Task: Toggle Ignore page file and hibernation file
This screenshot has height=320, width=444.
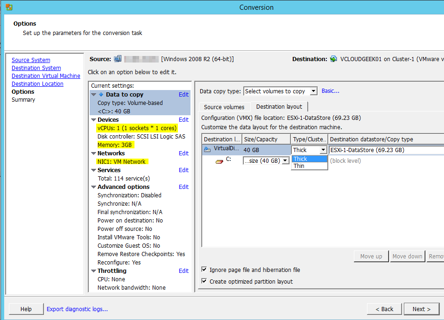Action: [x=204, y=269]
